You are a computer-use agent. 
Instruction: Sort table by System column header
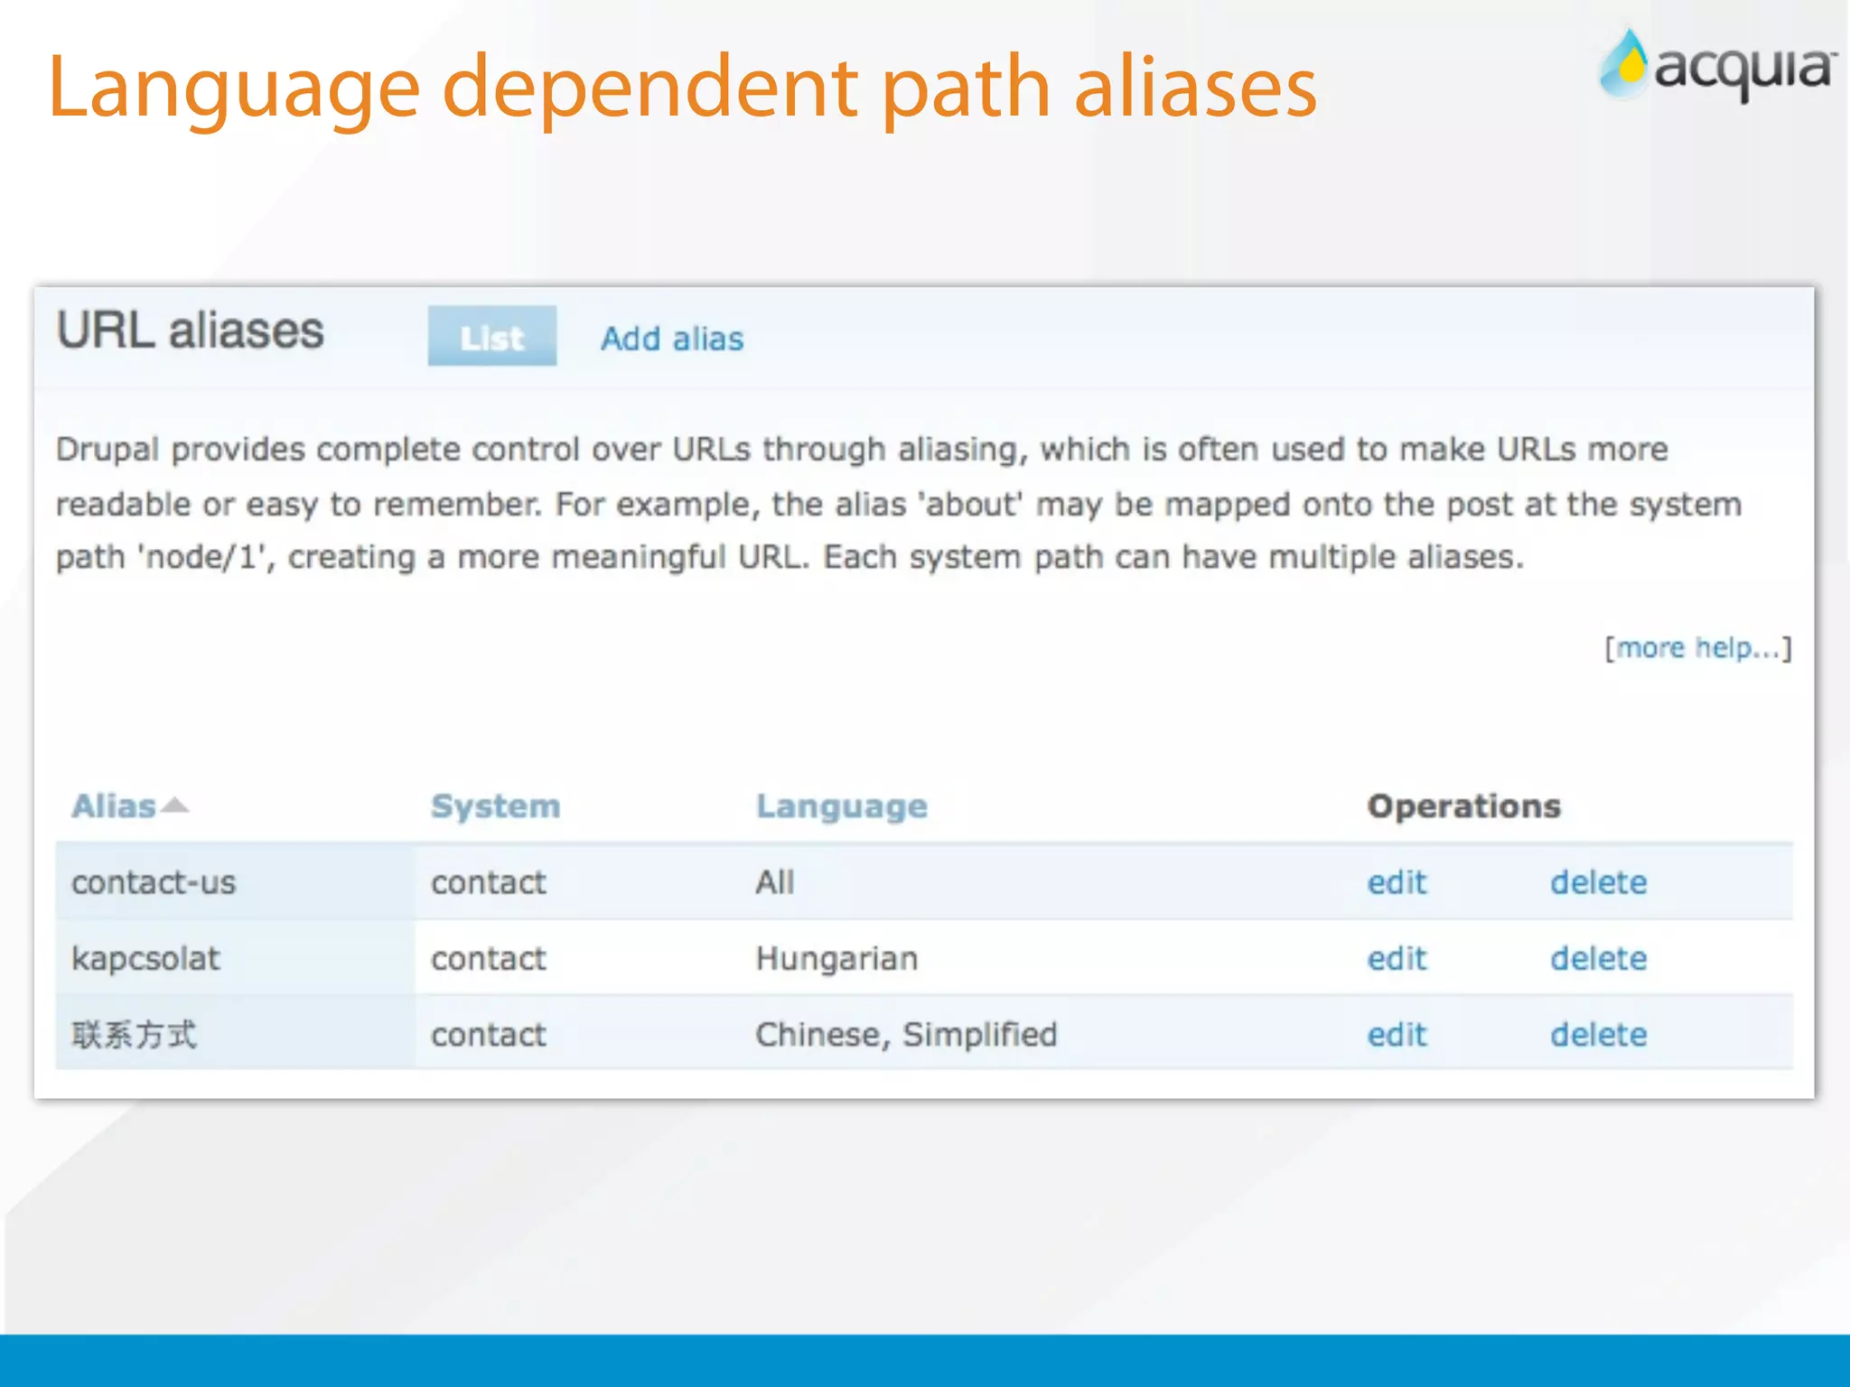click(x=495, y=805)
